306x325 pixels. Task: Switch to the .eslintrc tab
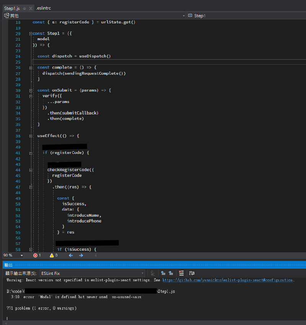click(x=44, y=8)
